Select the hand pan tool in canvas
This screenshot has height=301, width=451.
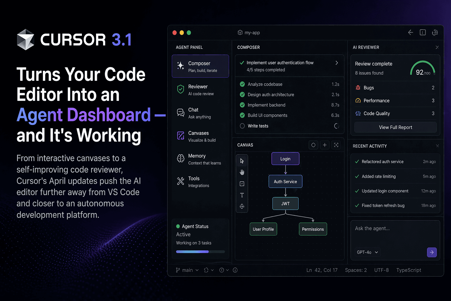pos(242,172)
